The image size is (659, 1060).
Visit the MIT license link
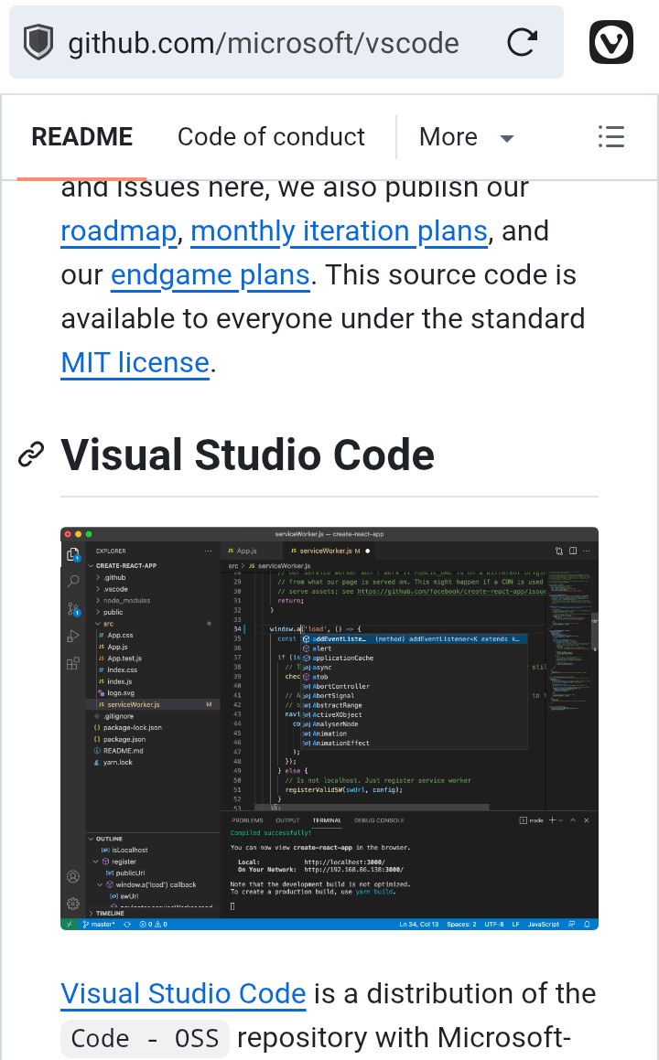135,363
